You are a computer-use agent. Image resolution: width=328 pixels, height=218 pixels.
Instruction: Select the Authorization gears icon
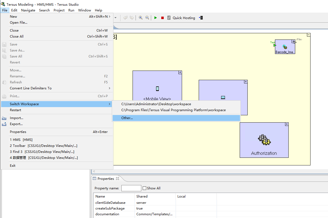tap(264, 140)
